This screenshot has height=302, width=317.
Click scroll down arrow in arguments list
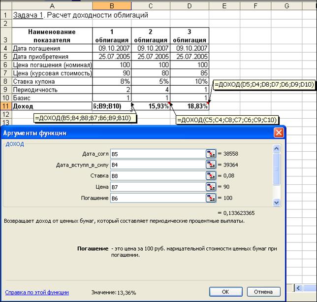point(277,201)
